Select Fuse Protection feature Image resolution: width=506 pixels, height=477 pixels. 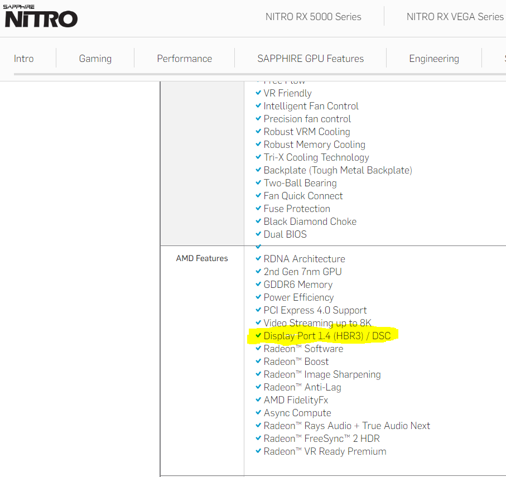point(297,209)
